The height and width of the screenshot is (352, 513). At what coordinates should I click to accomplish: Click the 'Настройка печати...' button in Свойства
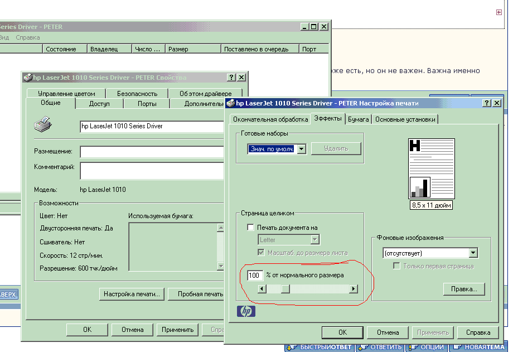132,294
